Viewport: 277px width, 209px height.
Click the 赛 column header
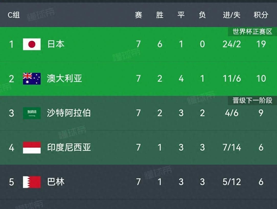click(138, 15)
